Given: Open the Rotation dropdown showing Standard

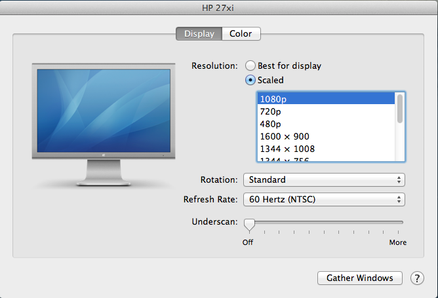Looking at the screenshot, I should point(324,179).
